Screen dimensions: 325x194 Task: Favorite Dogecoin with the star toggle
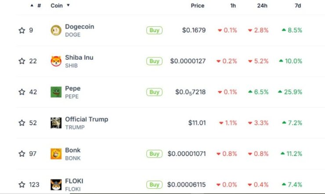(22, 30)
